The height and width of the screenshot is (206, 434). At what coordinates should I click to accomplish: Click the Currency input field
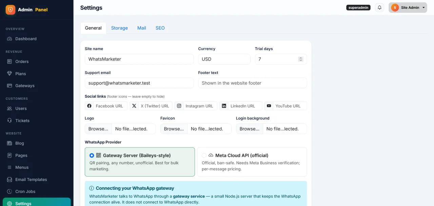pyautogui.click(x=224, y=59)
